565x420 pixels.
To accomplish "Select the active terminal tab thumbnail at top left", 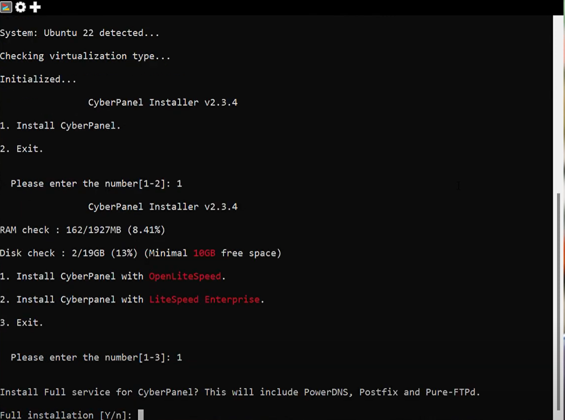I will coord(6,7).
